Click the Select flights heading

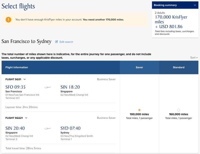[x=18, y=6]
